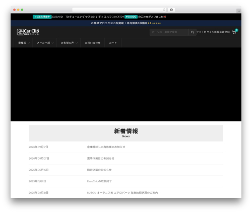Open the お問い合わせ menu item
Viewport: 252px width, 213px height.
[92, 43]
